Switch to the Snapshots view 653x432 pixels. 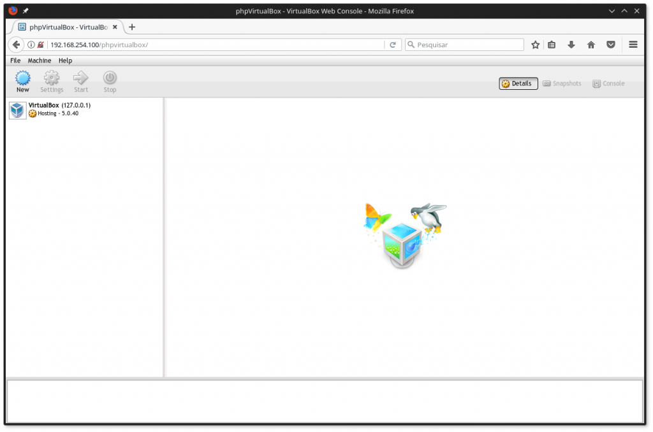(562, 83)
